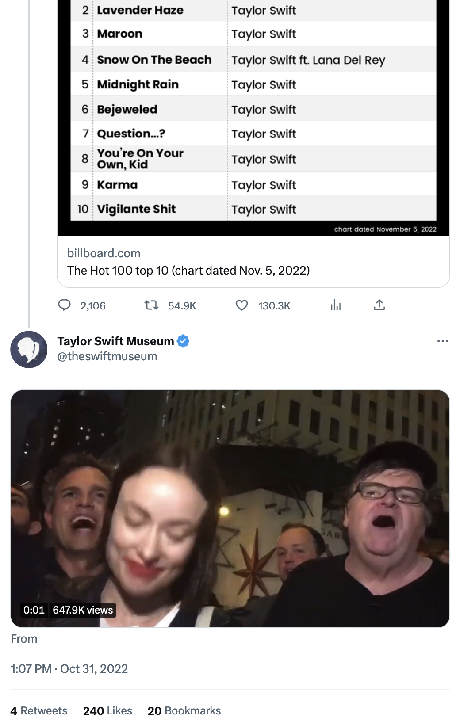This screenshot has width=460, height=725.
Task: Click the reply comment icon
Action: pyautogui.click(x=65, y=305)
